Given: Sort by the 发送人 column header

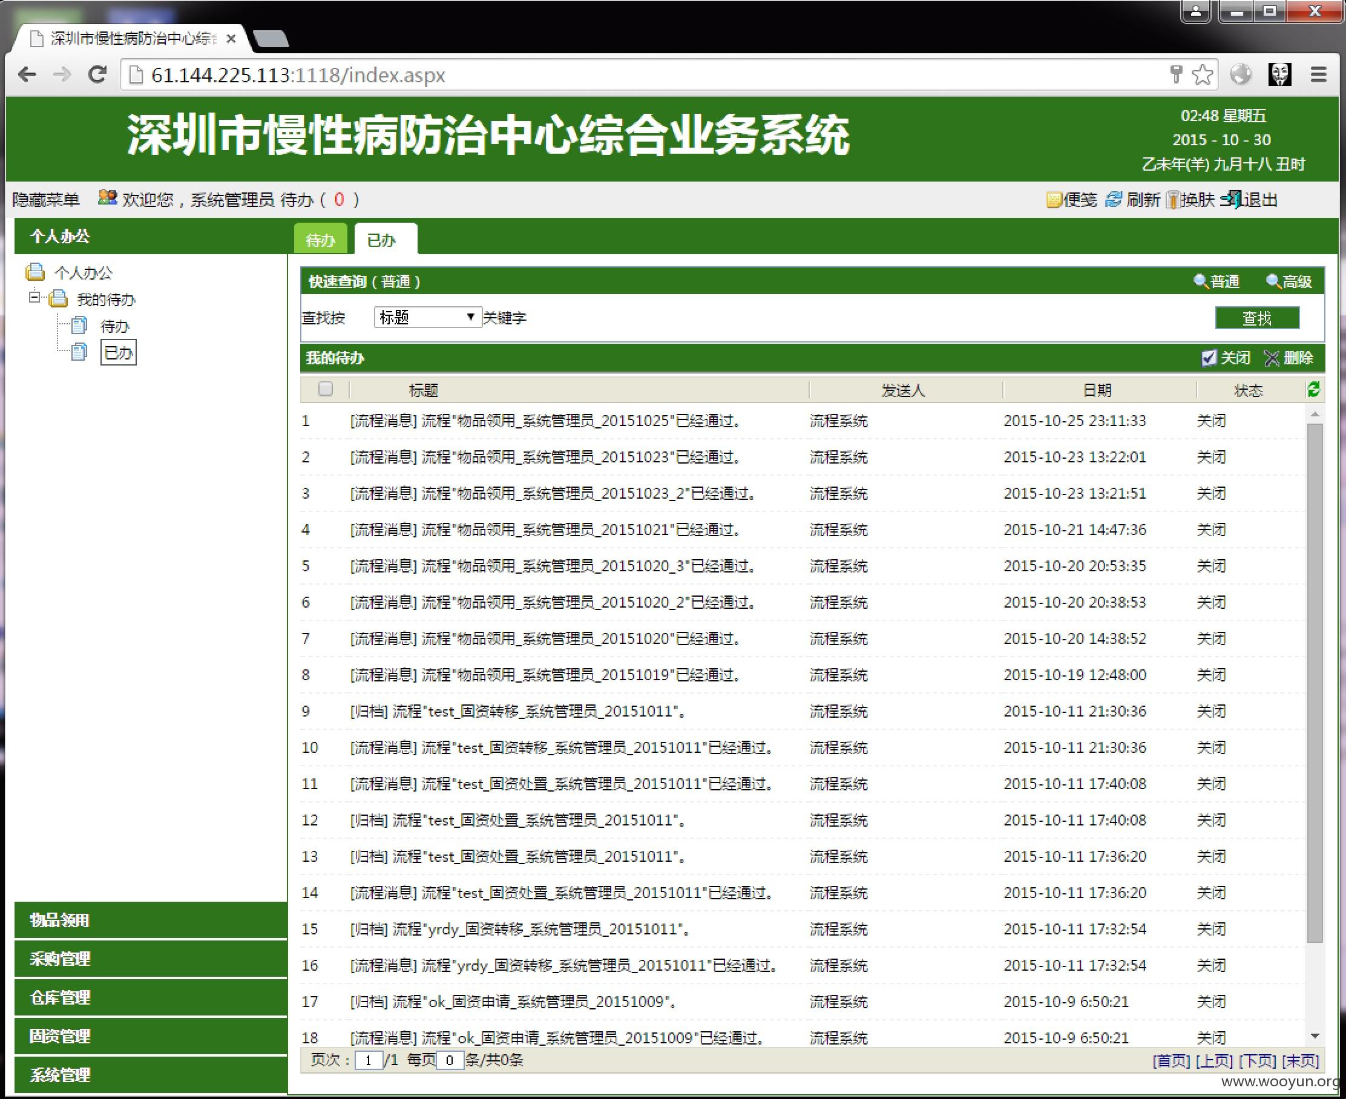Looking at the screenshot, I should point(904,390).
